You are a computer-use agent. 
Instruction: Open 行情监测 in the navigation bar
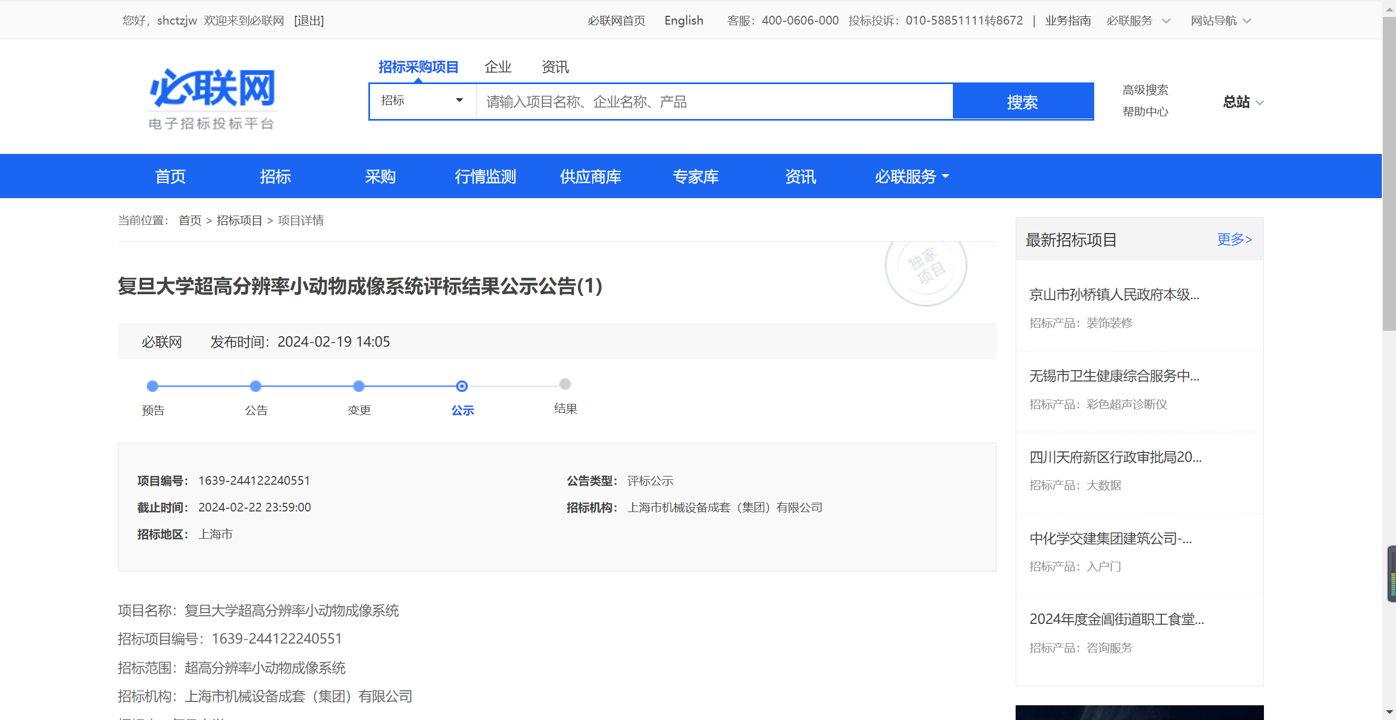(485, 176)
